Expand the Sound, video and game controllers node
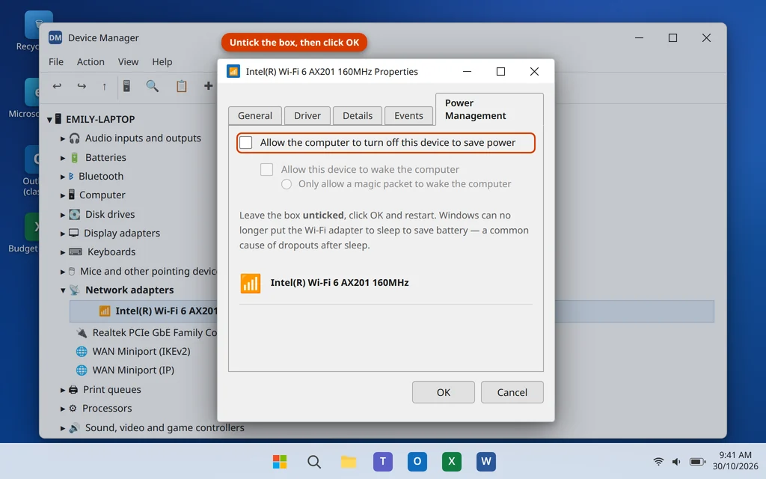 [63, 428]
